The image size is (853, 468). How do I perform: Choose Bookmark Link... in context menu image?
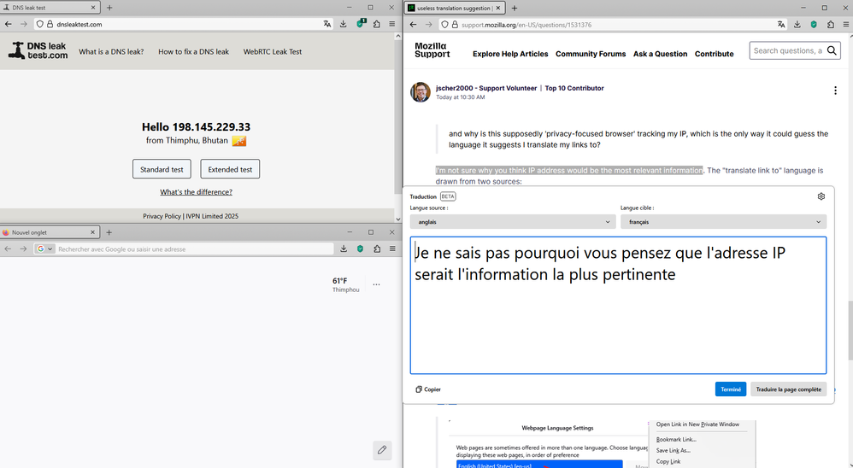point(676,439)
